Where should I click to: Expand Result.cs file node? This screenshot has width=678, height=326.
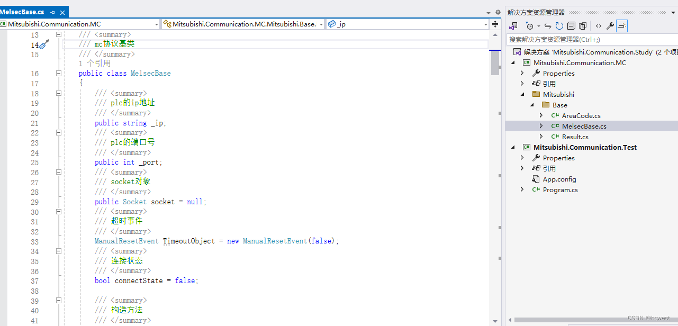[x=541, y=137]
